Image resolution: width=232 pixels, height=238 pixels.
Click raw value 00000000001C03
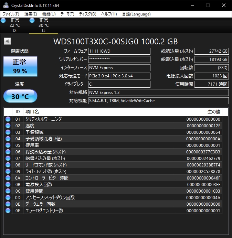[203, 191]
